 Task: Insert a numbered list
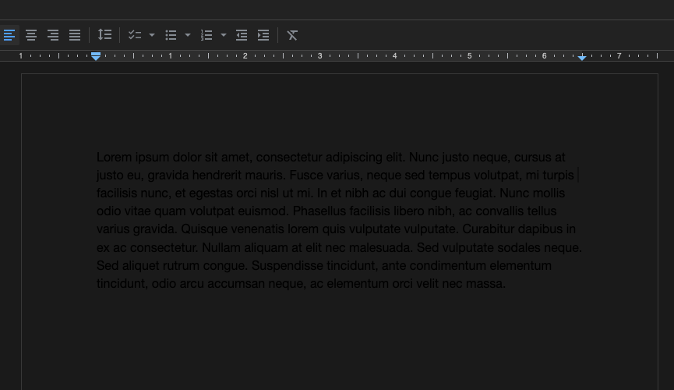[206, 35]
